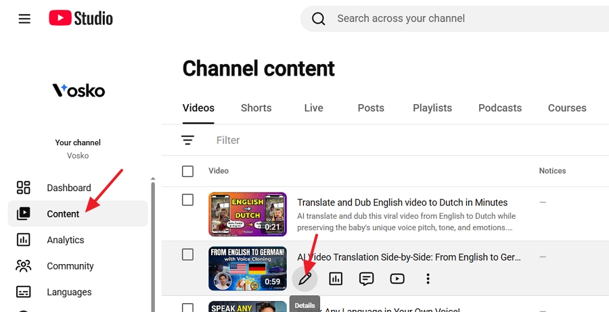Check the Speak Any Language video checkbox

pos(187,309)
